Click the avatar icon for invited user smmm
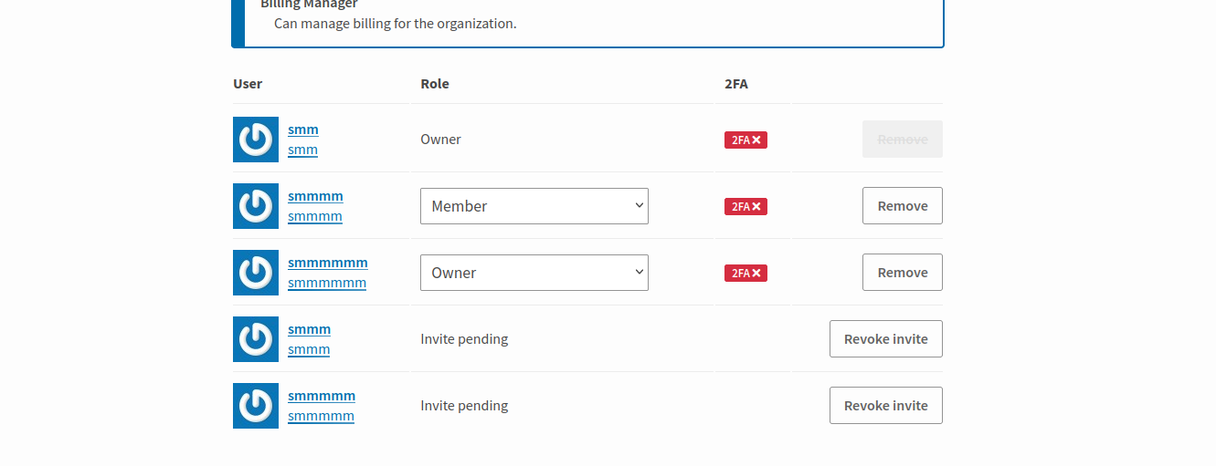The height and width of the screenshot is (466, 1216). (256, 339)
